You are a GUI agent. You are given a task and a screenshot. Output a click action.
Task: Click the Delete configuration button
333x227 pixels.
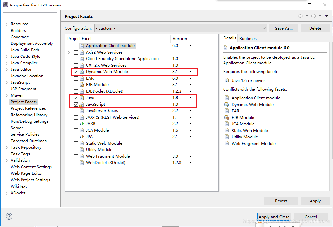(x=315, y=28)
